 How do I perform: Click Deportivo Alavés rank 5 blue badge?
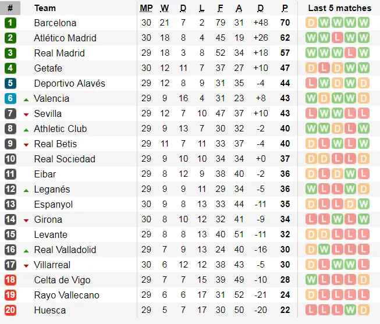tap(10, 83)
